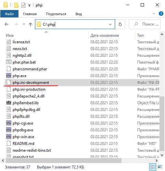Select the license.txt file name
Viewport: 165px width, 171px height.
[21, 42]
